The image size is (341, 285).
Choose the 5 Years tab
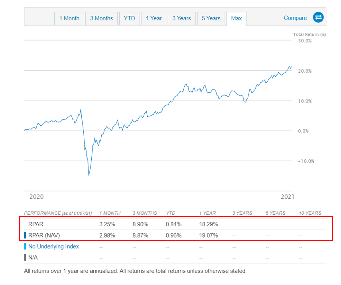click(x=211, y=18)
